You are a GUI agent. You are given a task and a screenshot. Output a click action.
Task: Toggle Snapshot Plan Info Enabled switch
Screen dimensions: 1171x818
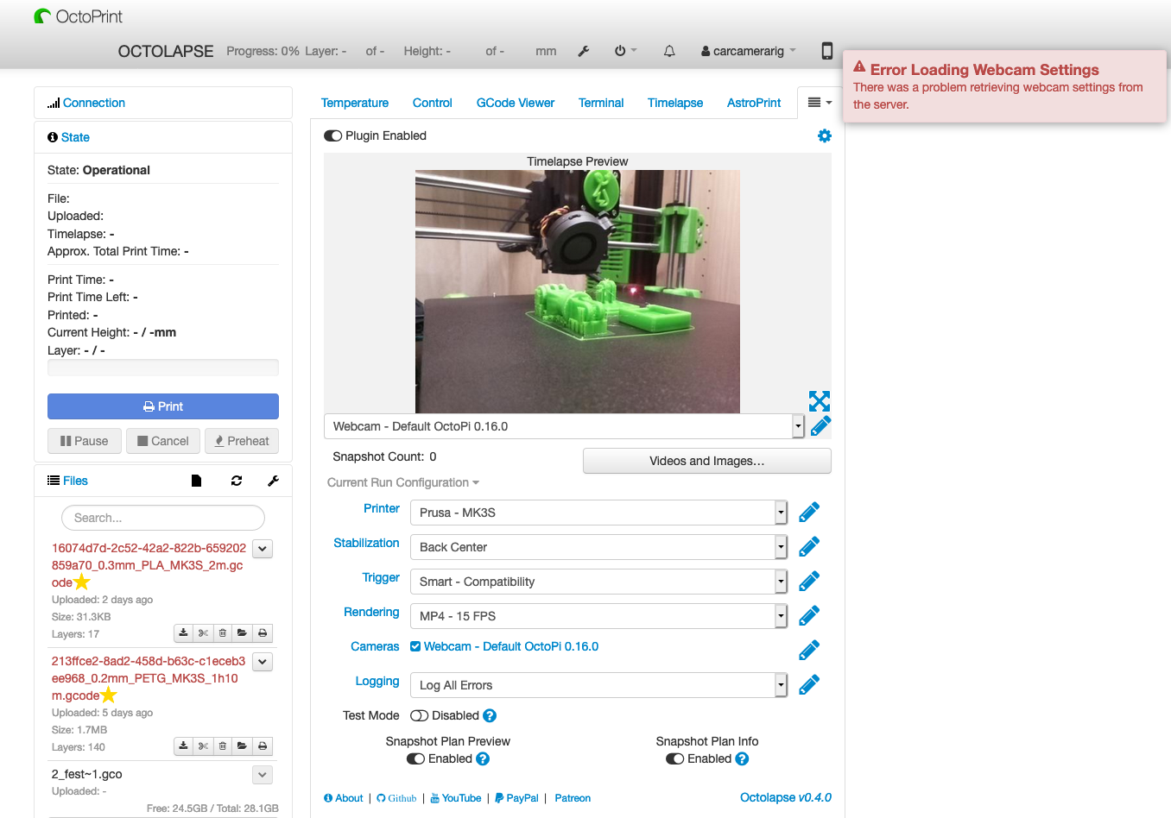pos(674,758)
